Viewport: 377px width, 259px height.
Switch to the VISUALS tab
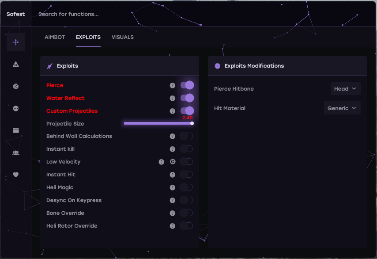[x=123, y=37]
